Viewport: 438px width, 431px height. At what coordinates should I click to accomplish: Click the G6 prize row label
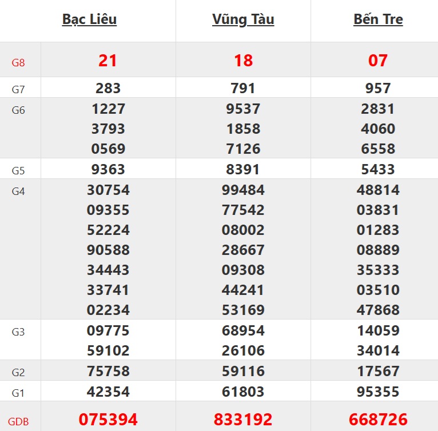18,110
